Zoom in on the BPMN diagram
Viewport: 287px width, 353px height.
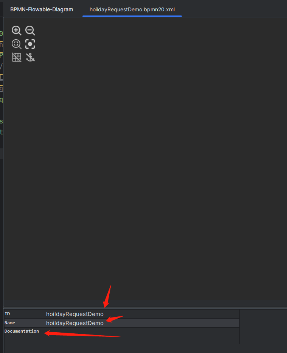pyautogui.click(x=17, y=31)
